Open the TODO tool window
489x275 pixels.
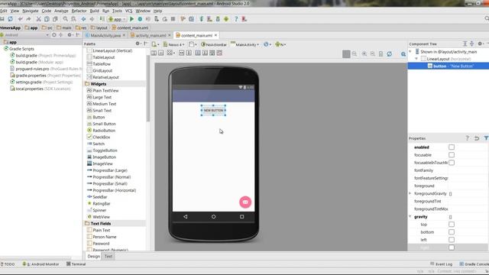[x=8, y=264]
